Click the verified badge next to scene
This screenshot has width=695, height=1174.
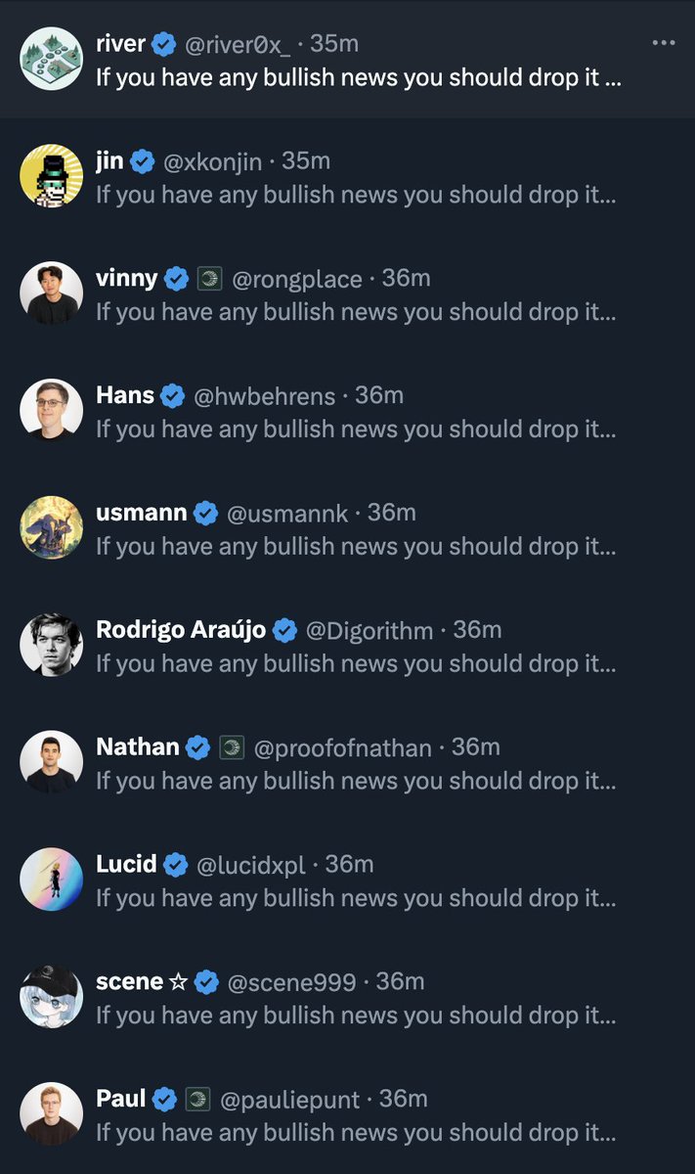[x=206, y=982]
